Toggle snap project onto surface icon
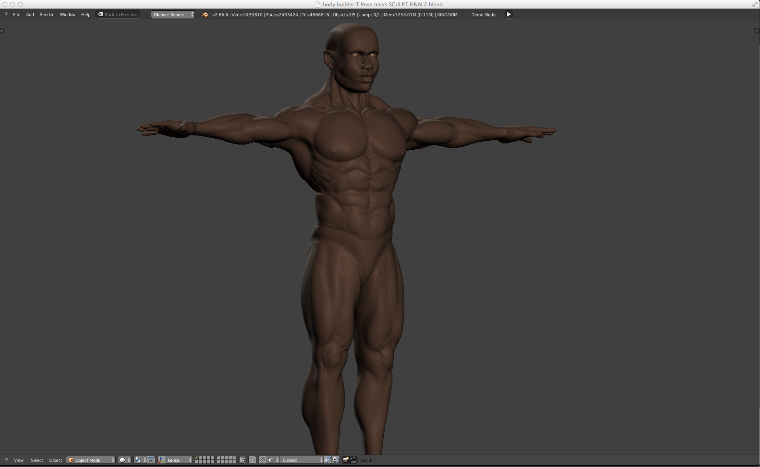The image size is (760, 467). [x=336, y=460]
